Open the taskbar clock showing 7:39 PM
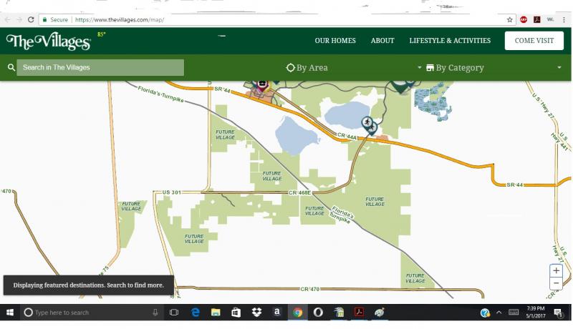Screen dimensions: 573x329 click(x=535, y=313)
